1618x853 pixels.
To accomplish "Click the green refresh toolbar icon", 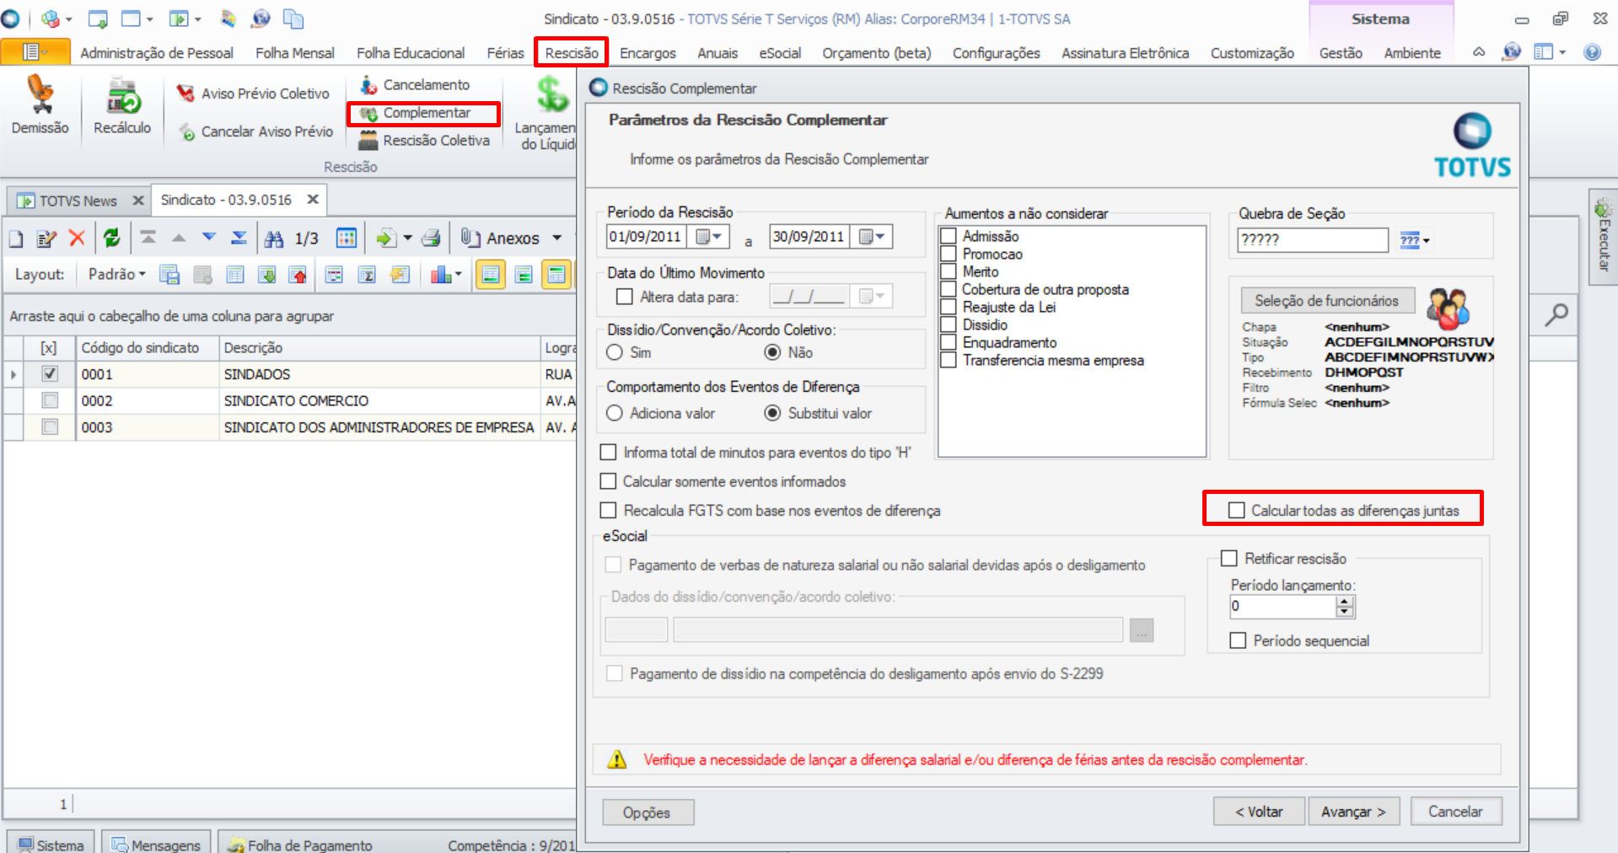I will 111,239.
